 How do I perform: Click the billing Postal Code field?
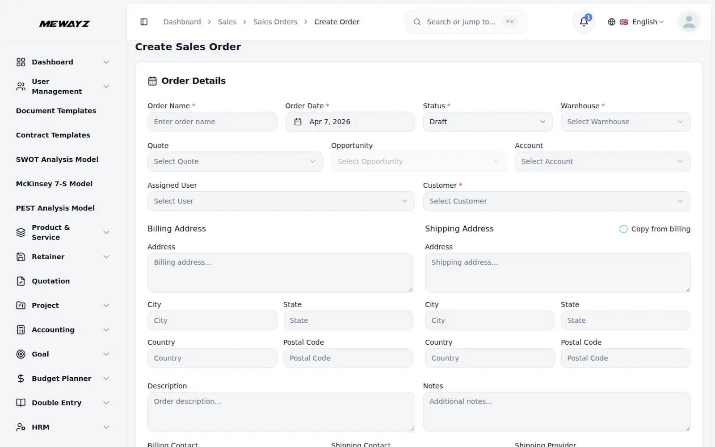click(x=348, y=358)
